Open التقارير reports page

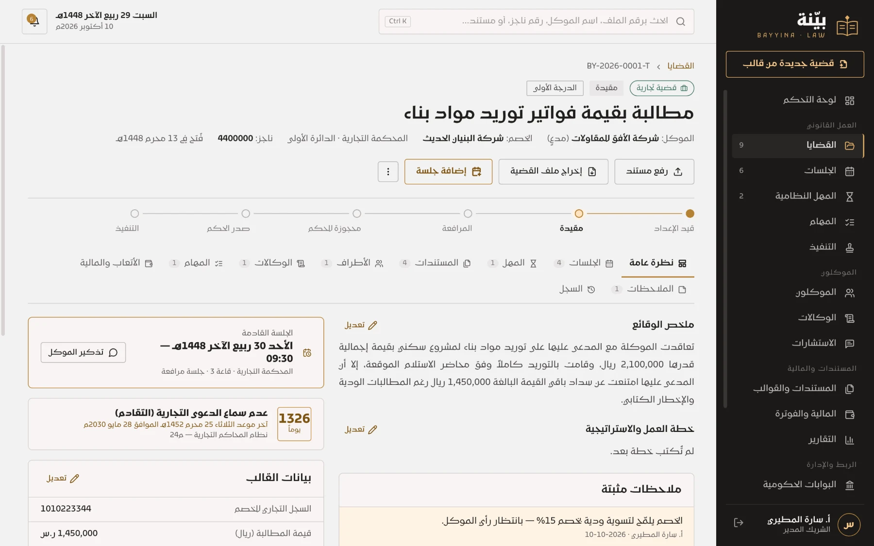click(x=798, y=440)
